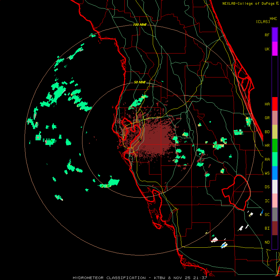The height and width of the screenshot is (280, 280).
Task: Click the '100 NMI' range ring label
Action: coord(140,25)
